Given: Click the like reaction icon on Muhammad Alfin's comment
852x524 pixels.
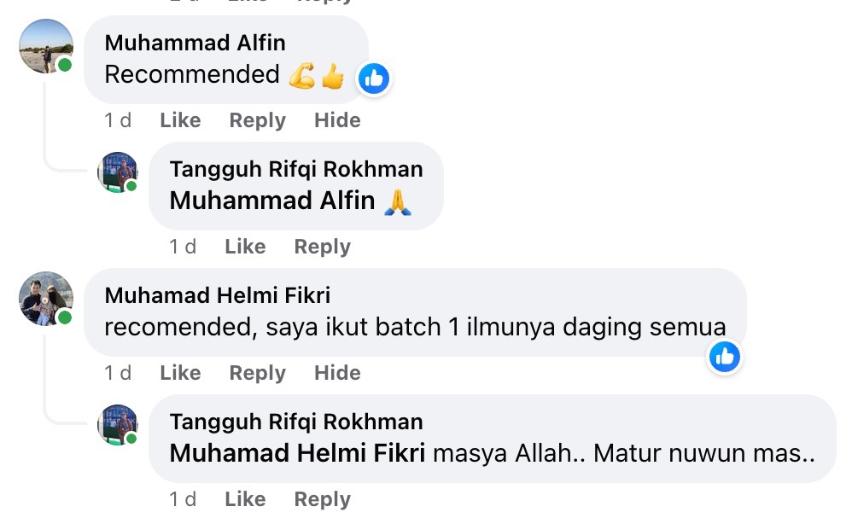Looking at the screenshot, I should (373, 79).
